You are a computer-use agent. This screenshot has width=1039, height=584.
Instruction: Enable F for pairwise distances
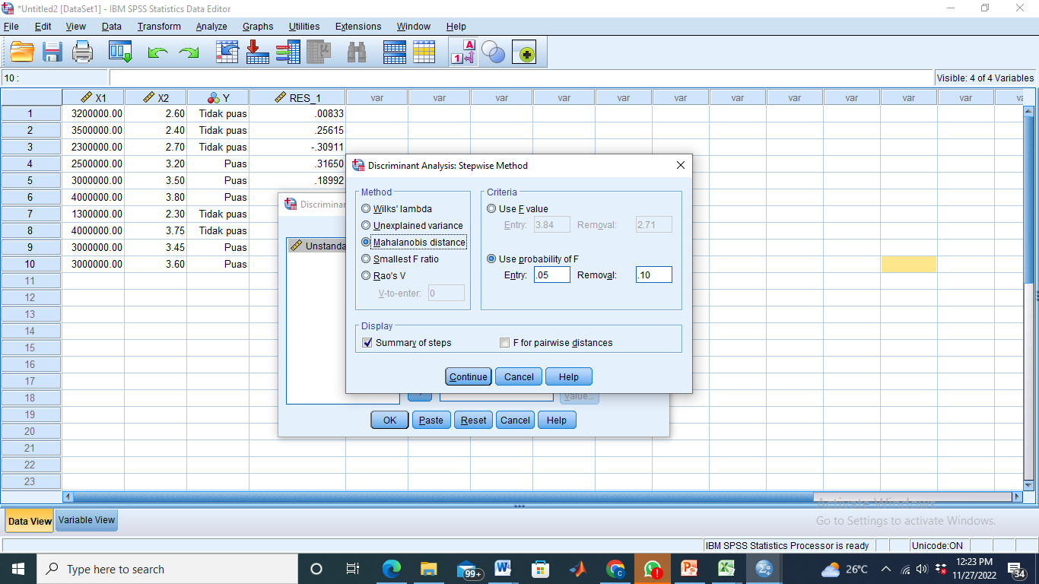pos(504,343)
